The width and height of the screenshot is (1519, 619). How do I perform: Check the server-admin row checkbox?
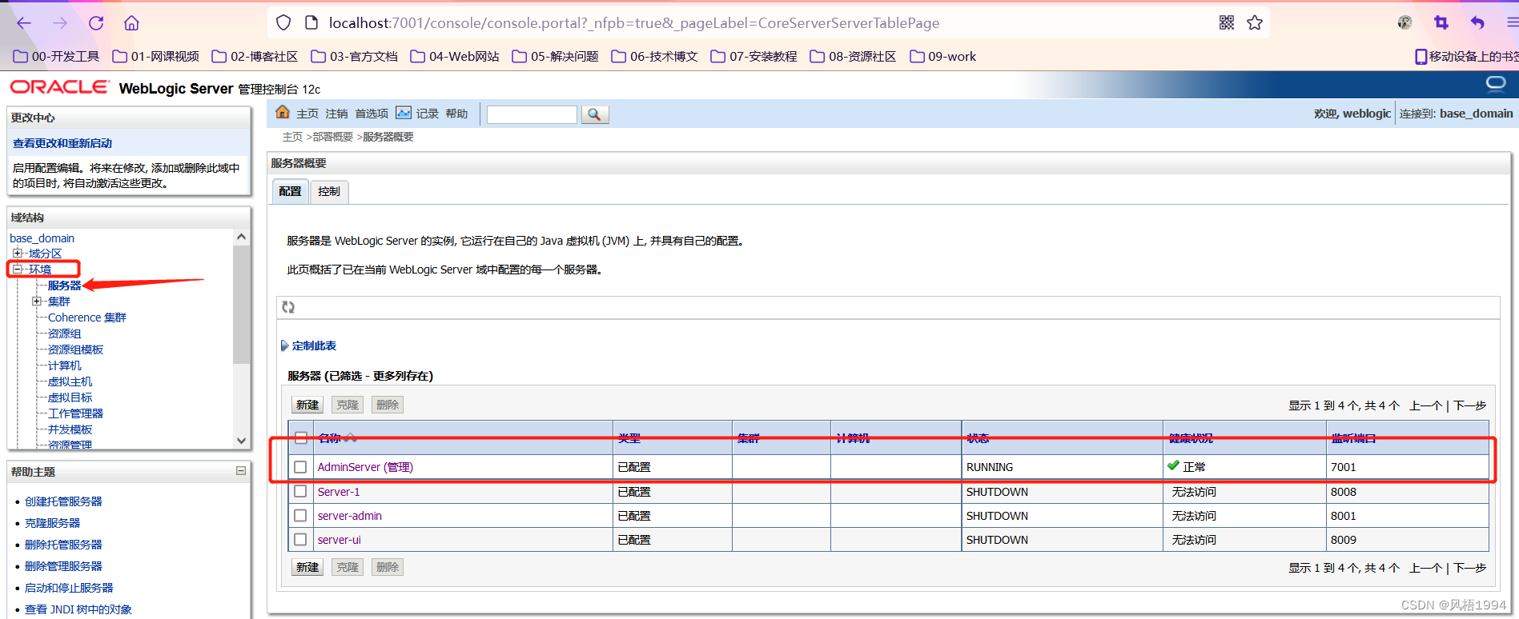pos(300,515)
